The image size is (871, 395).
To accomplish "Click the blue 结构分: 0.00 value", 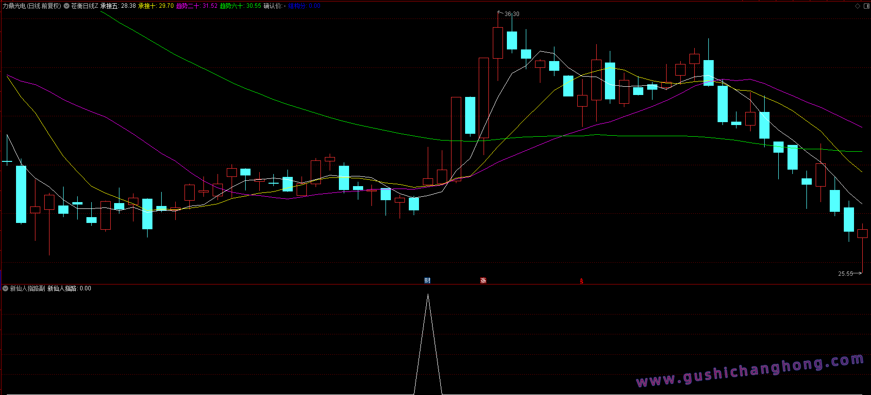I will click(x=304, y=6).
